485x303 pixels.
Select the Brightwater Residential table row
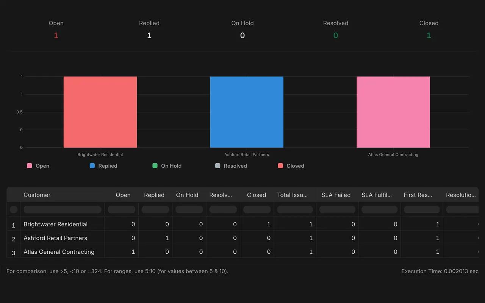(x=242, y=224)
